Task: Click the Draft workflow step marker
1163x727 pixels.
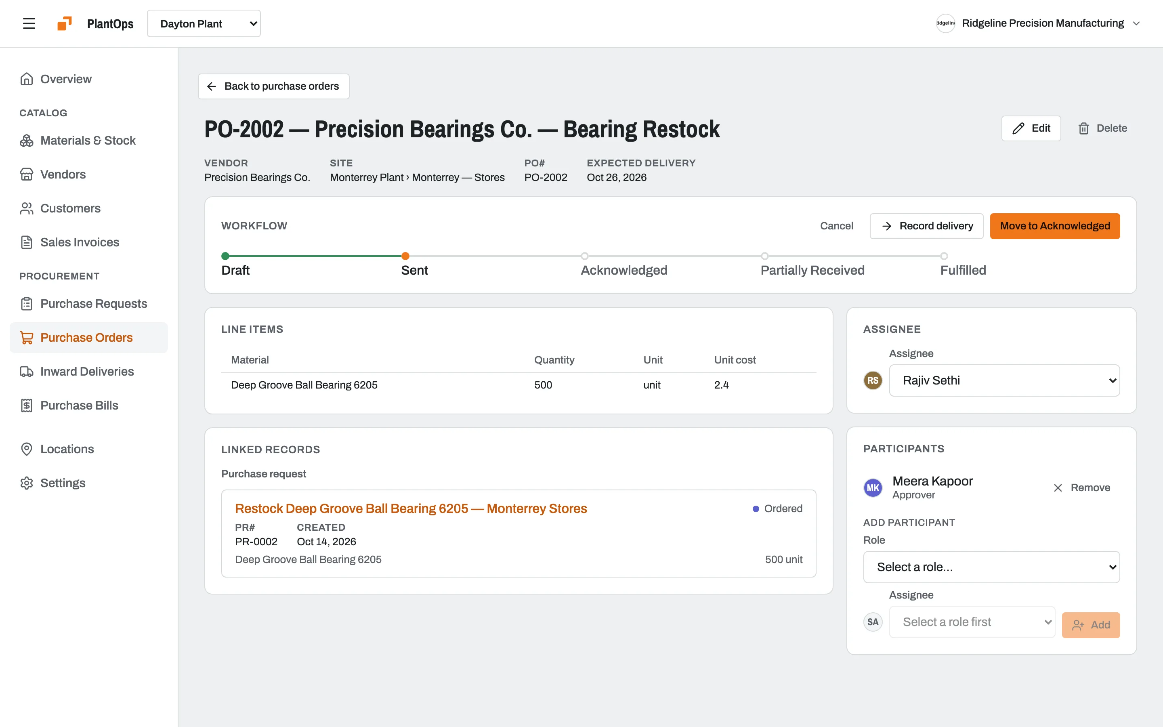Action: [225, 256]
